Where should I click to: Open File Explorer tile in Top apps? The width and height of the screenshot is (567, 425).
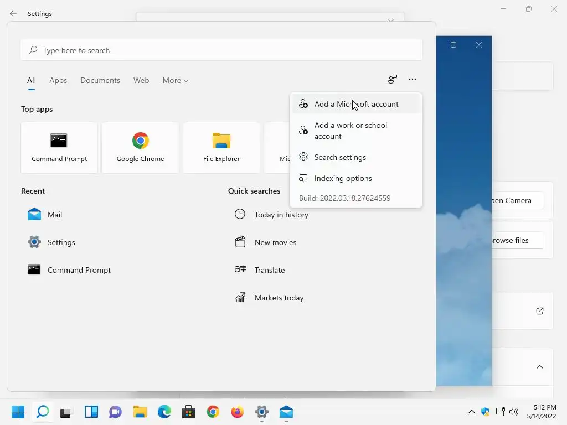click(221, 148)
